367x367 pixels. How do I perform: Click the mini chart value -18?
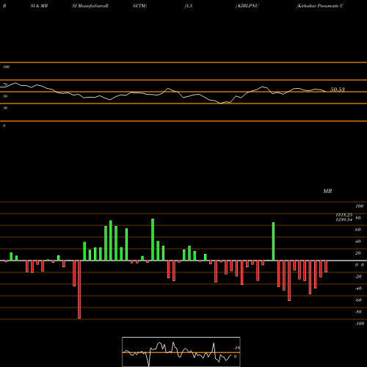click(236, 348)
